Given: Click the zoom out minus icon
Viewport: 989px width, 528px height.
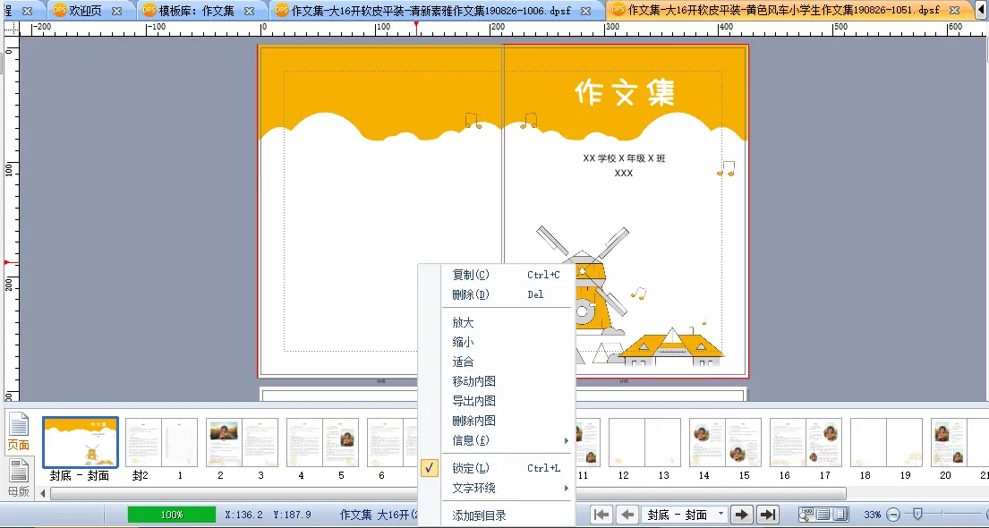Looking at the screenshot, I should [x=892, y=515].
